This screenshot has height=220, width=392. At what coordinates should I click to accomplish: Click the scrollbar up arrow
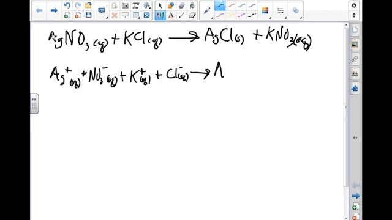(x=346, y=25)
